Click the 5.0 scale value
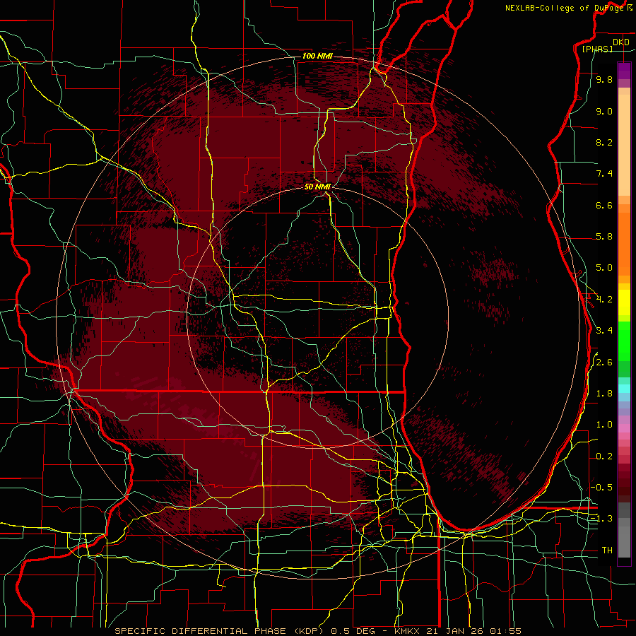Image resolution: width=636 pixels, height=636 pixels. click(x=604, y=268)
